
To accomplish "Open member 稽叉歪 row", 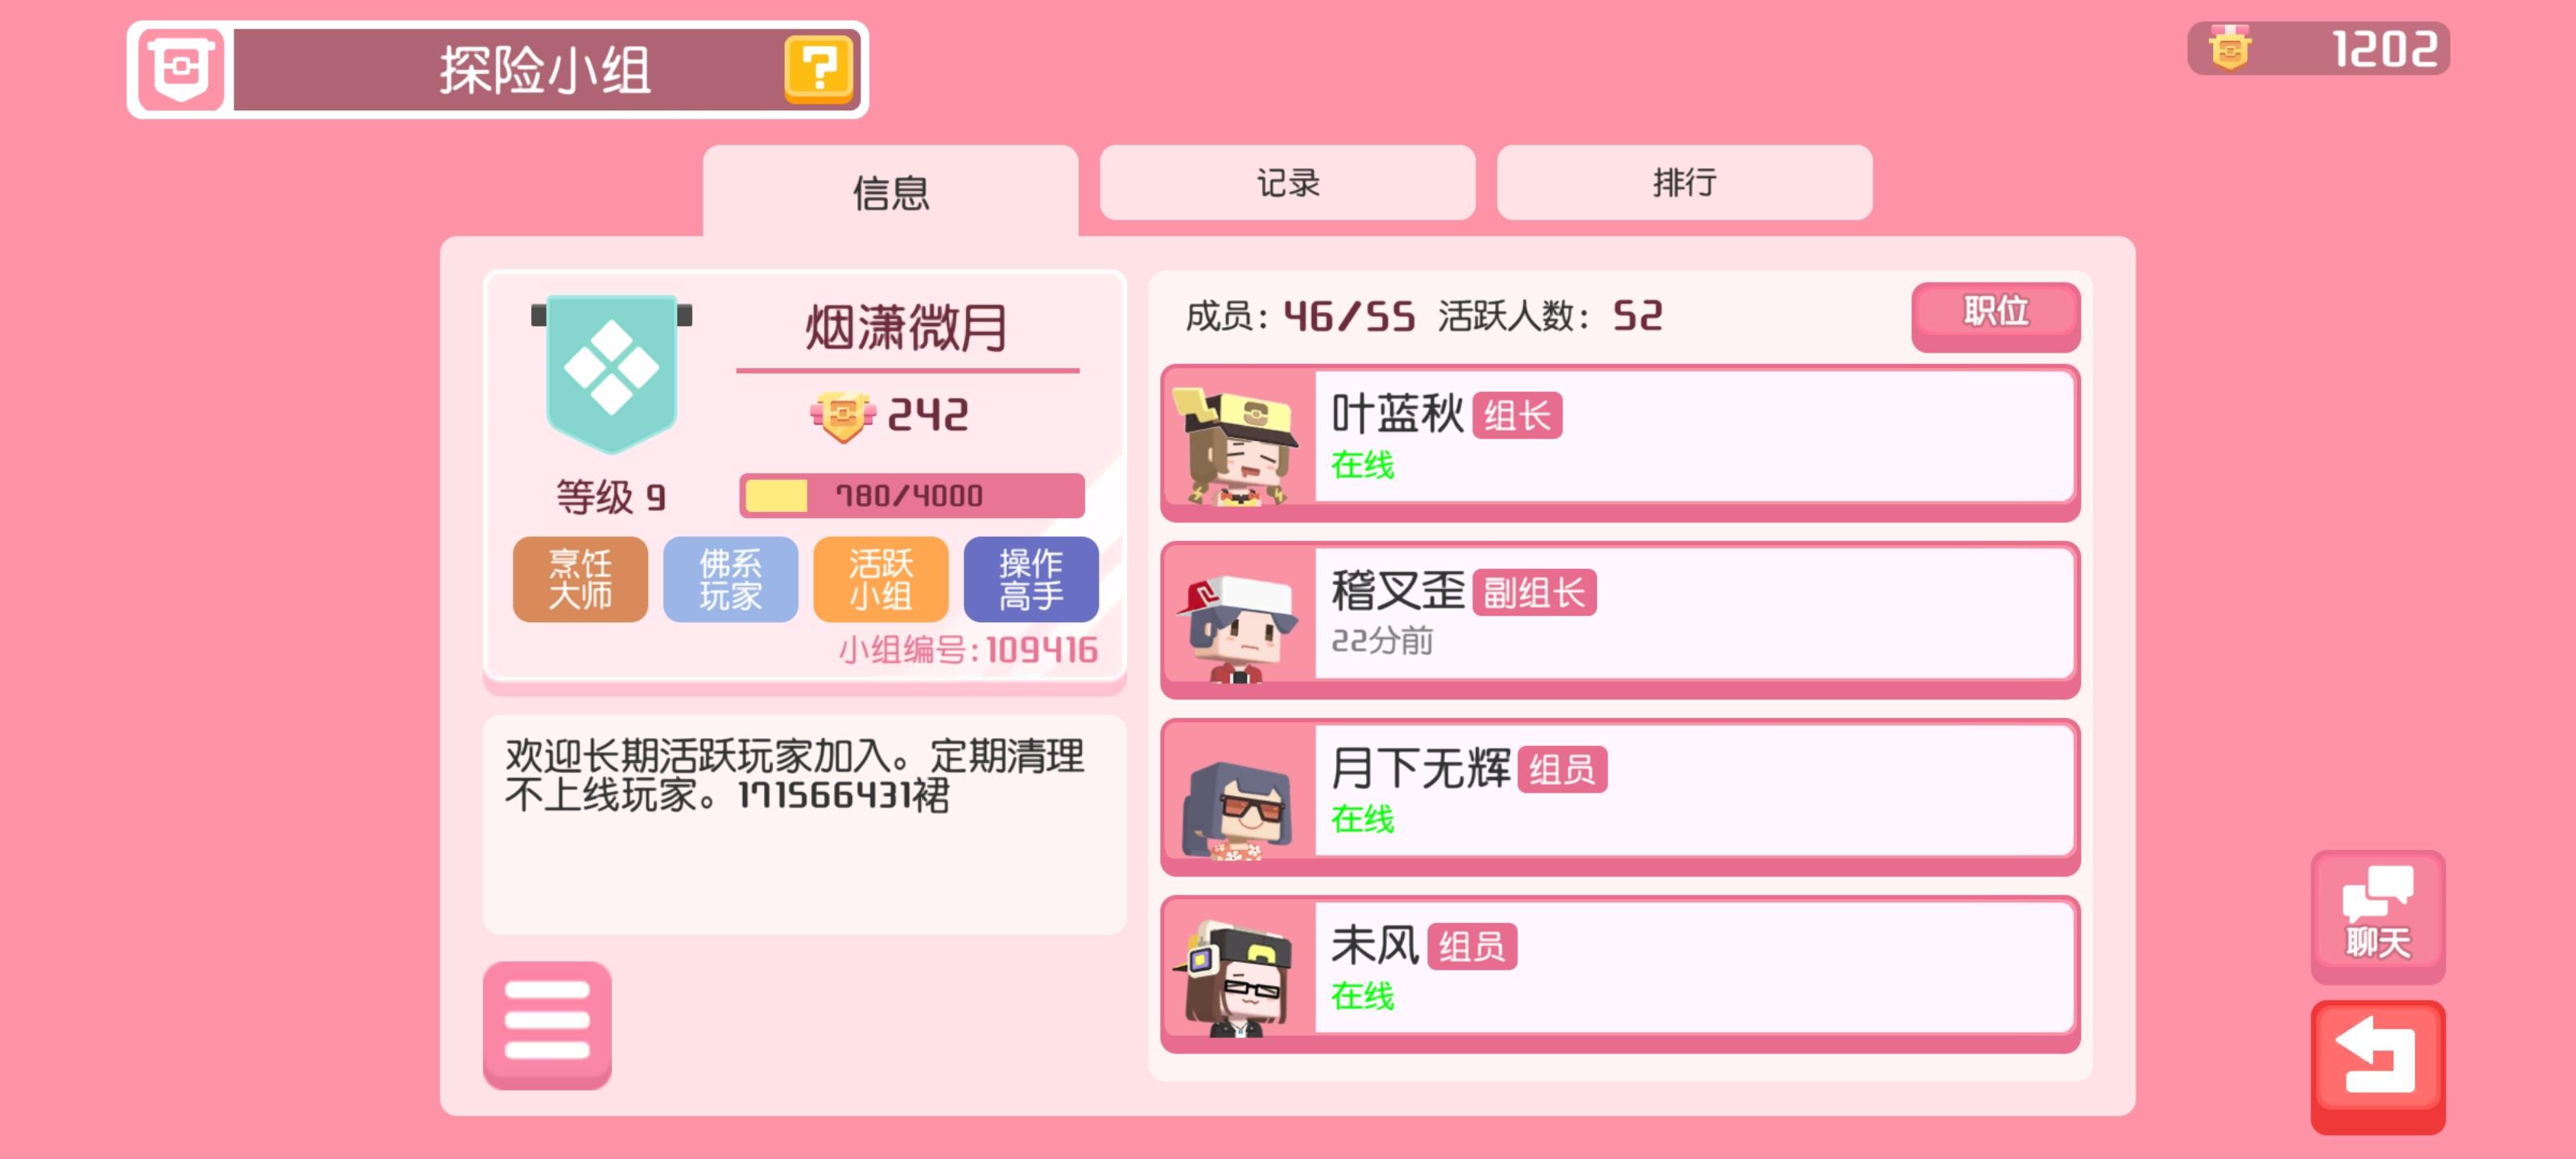I will (x=1620, y=620).
